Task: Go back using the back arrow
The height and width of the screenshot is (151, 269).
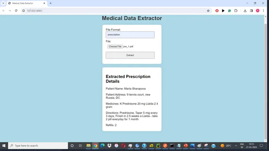Action: (4, 11)
